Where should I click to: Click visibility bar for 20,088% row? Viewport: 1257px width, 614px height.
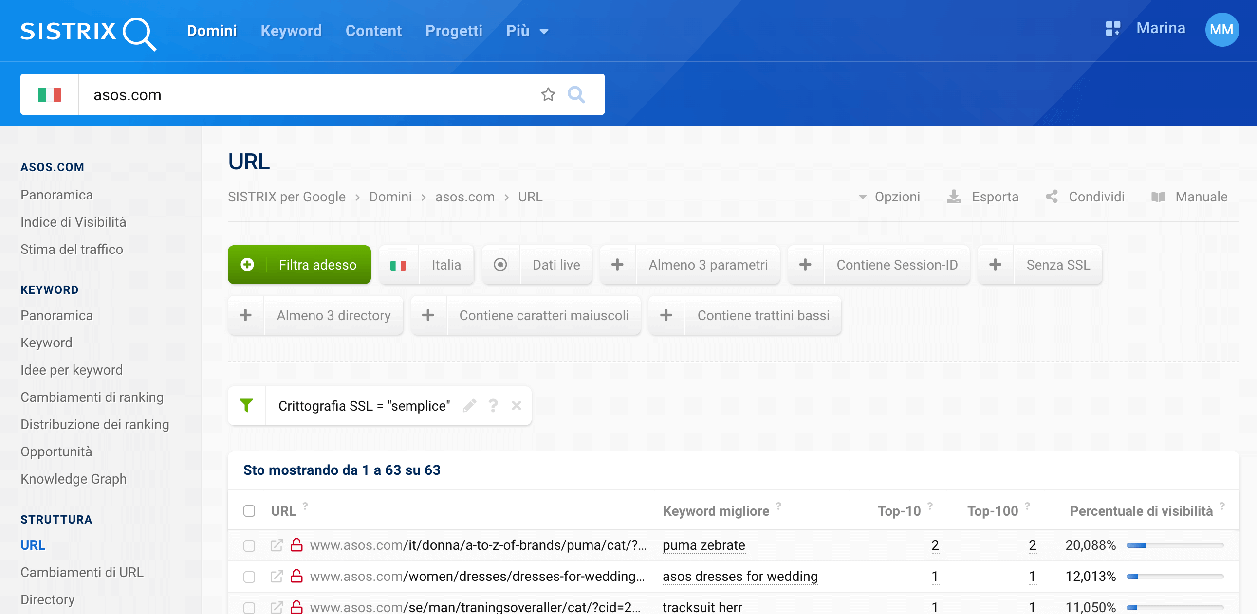click(x=1175, y=545)
